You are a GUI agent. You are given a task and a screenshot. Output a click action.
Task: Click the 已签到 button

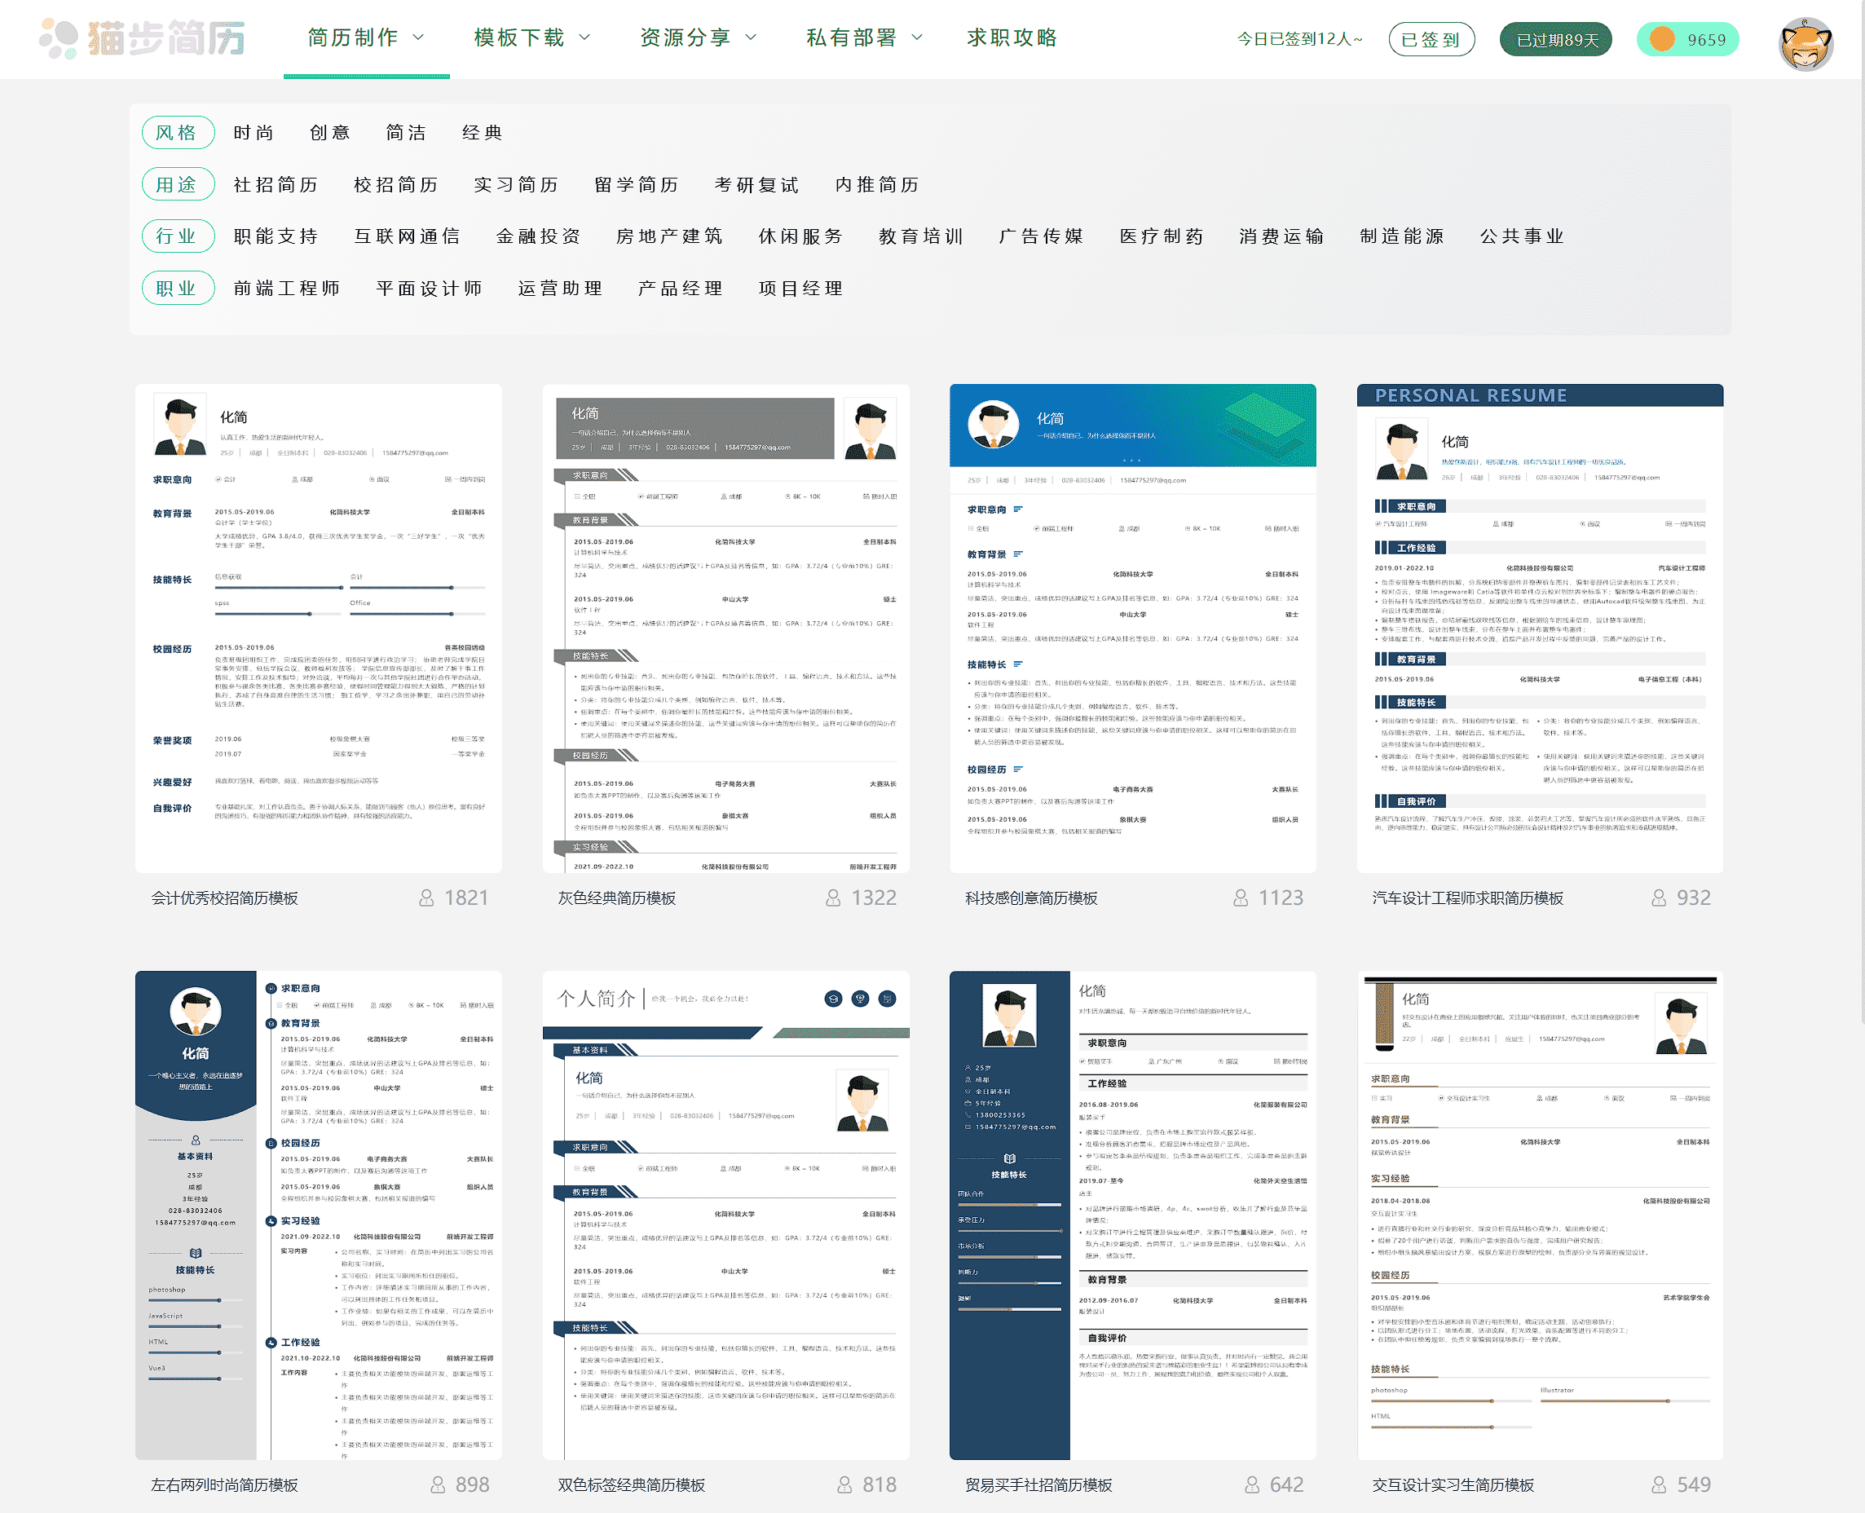coord(1431,39)
